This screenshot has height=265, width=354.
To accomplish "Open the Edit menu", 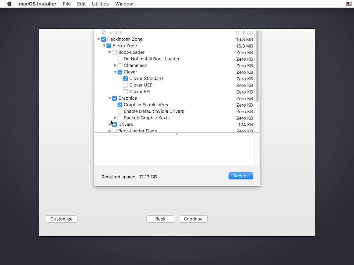I will pyautogui.click(x=81, y=4).
